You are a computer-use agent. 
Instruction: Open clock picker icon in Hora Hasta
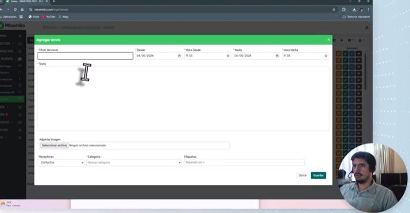point(326,55)
